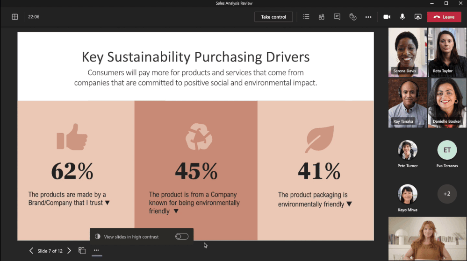Click the high contrast half-circle icon
This screenshot has height=261, width=467.
point(97,237)
